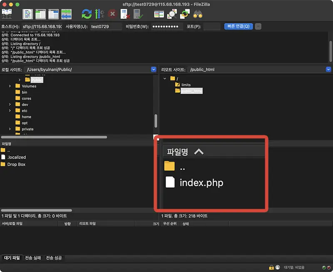Click 우선 순위 queue column header
This screenshot has width=333, height=272.
pyautogui.click(x=170, y=224)
